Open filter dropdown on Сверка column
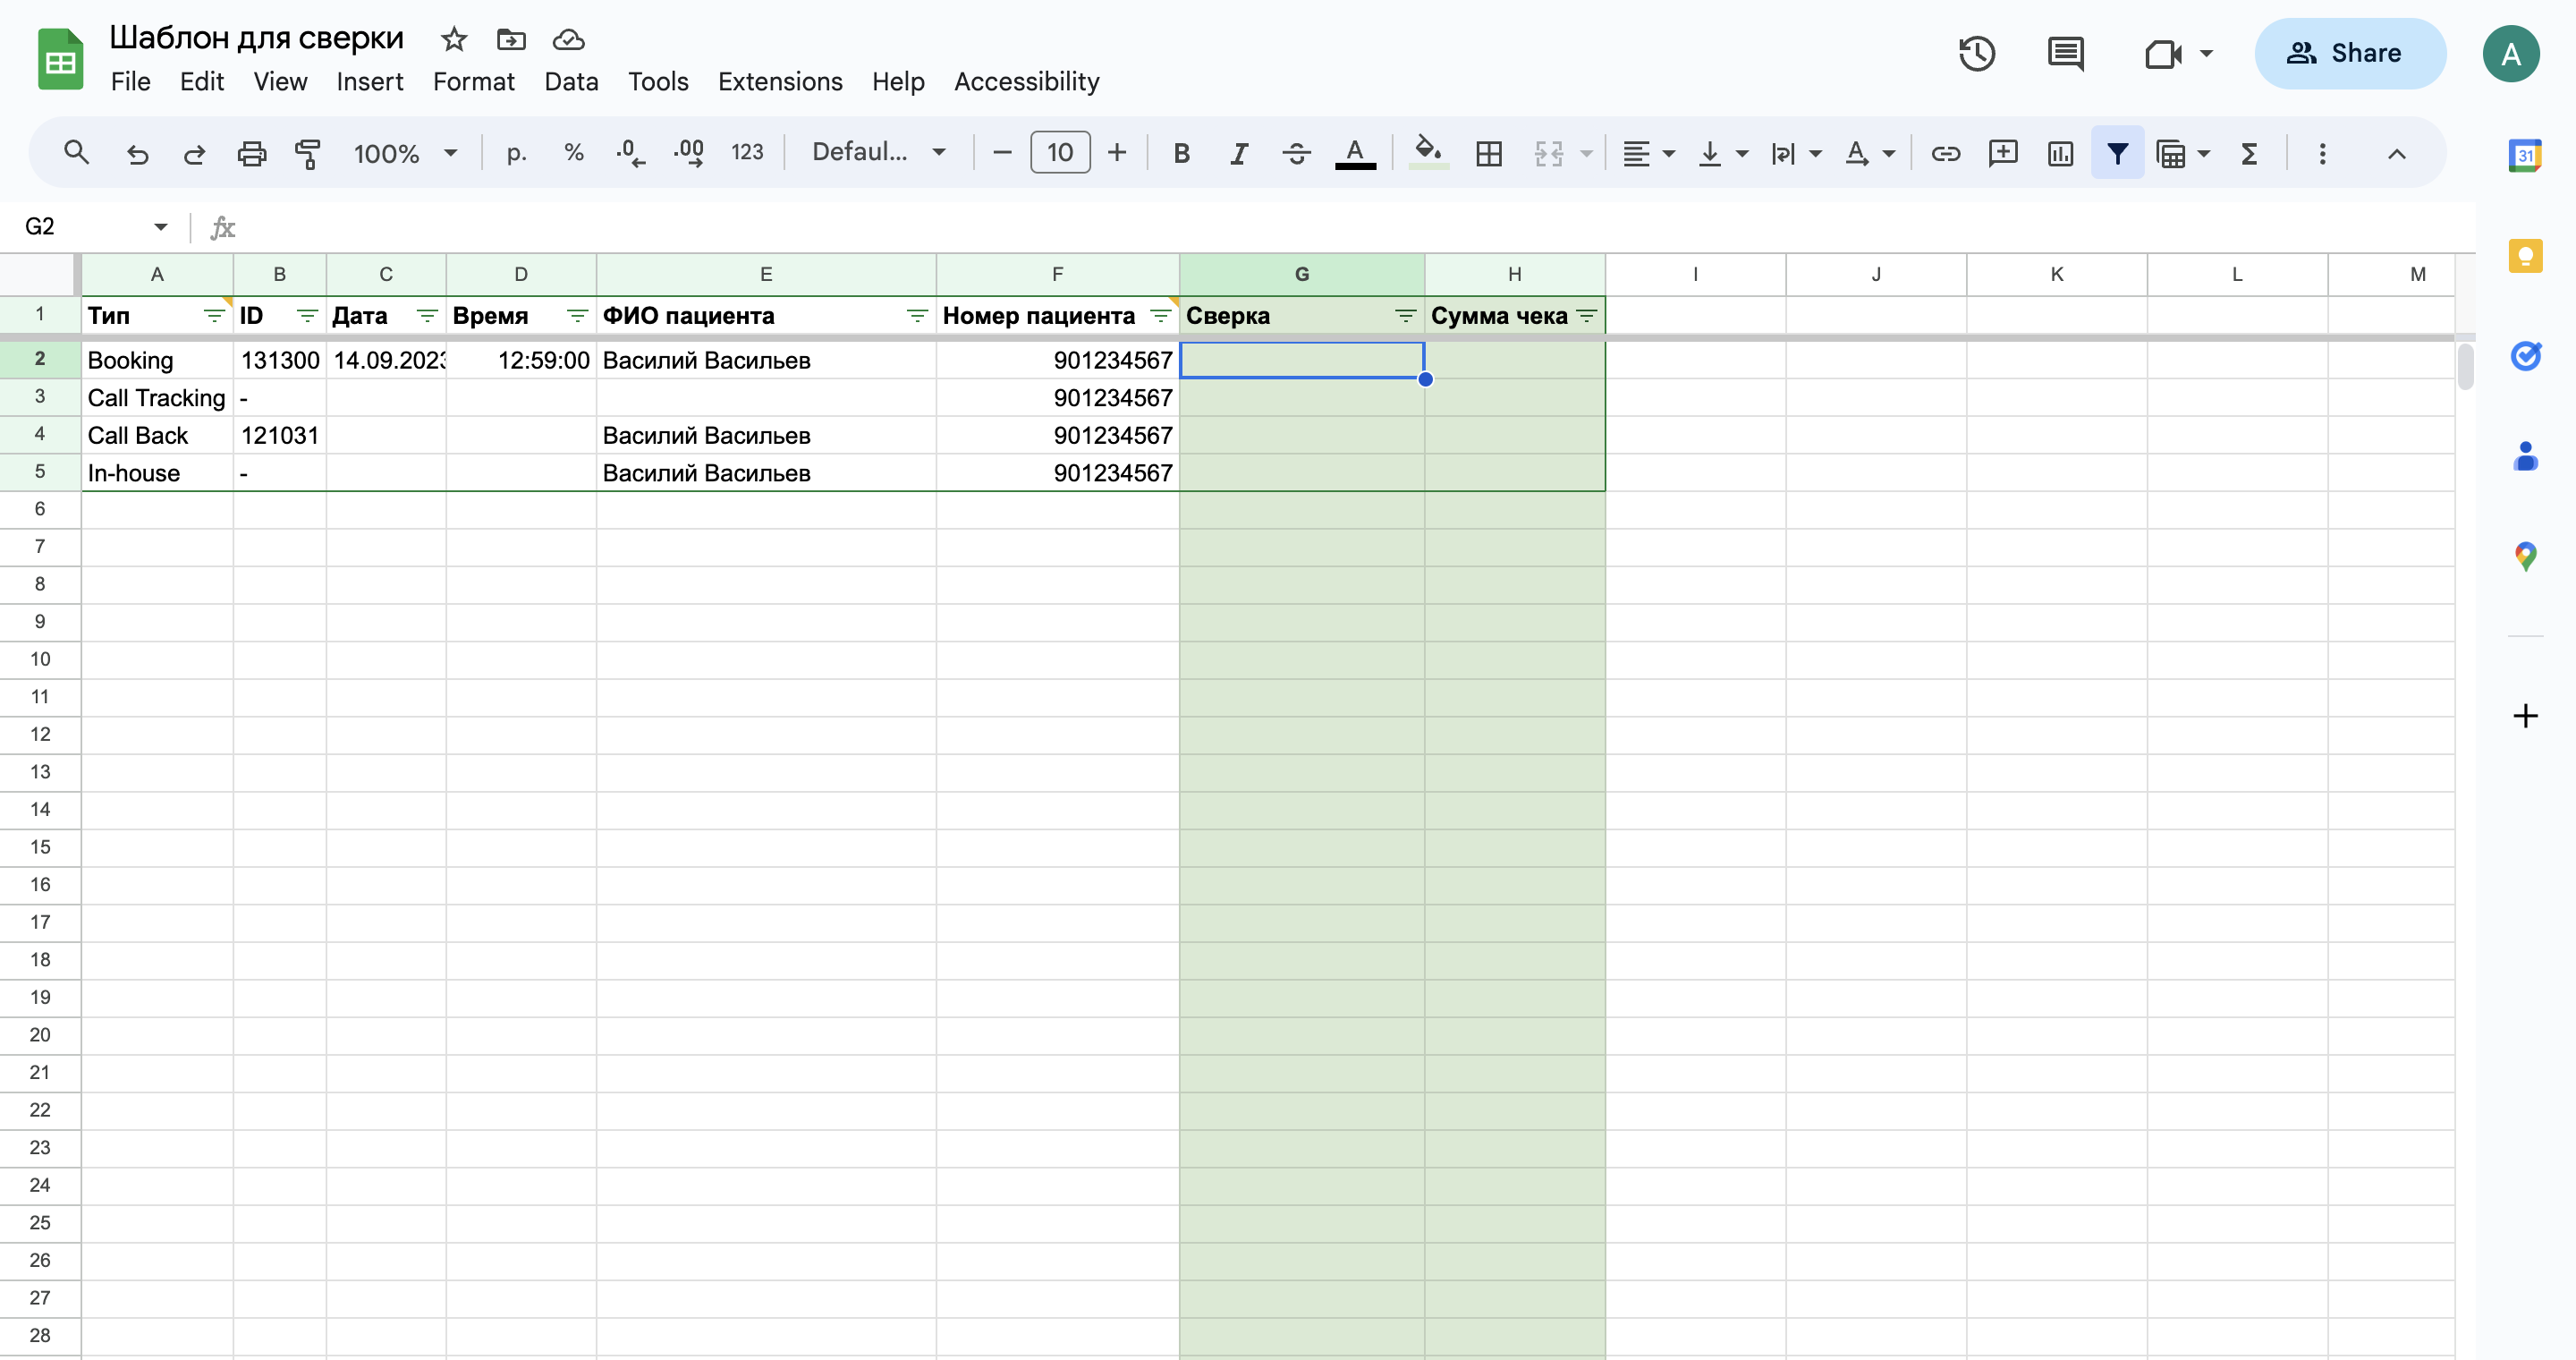This screenshot has height=1360, width=2576. (1405, 316)
